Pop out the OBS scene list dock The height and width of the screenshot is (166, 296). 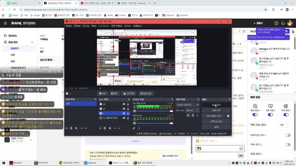(95, 99)
